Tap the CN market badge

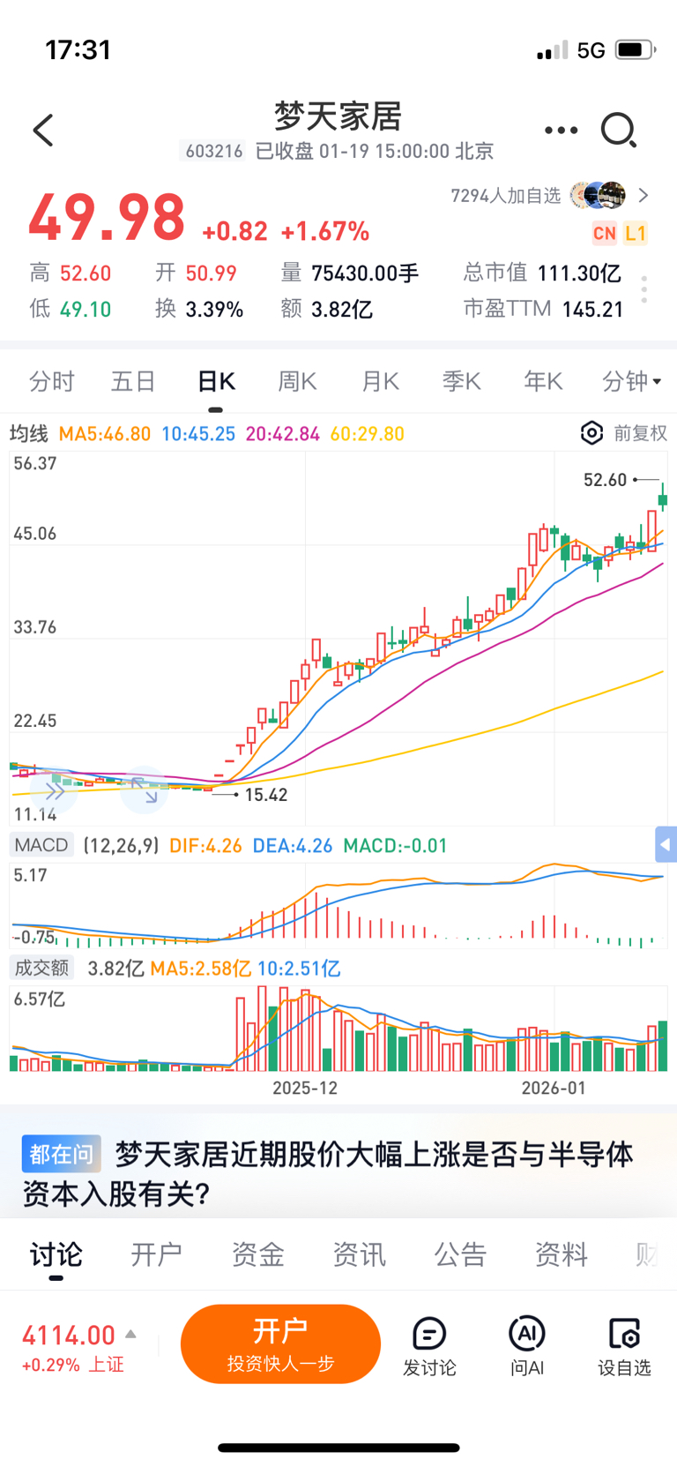[x=604, y=233]
